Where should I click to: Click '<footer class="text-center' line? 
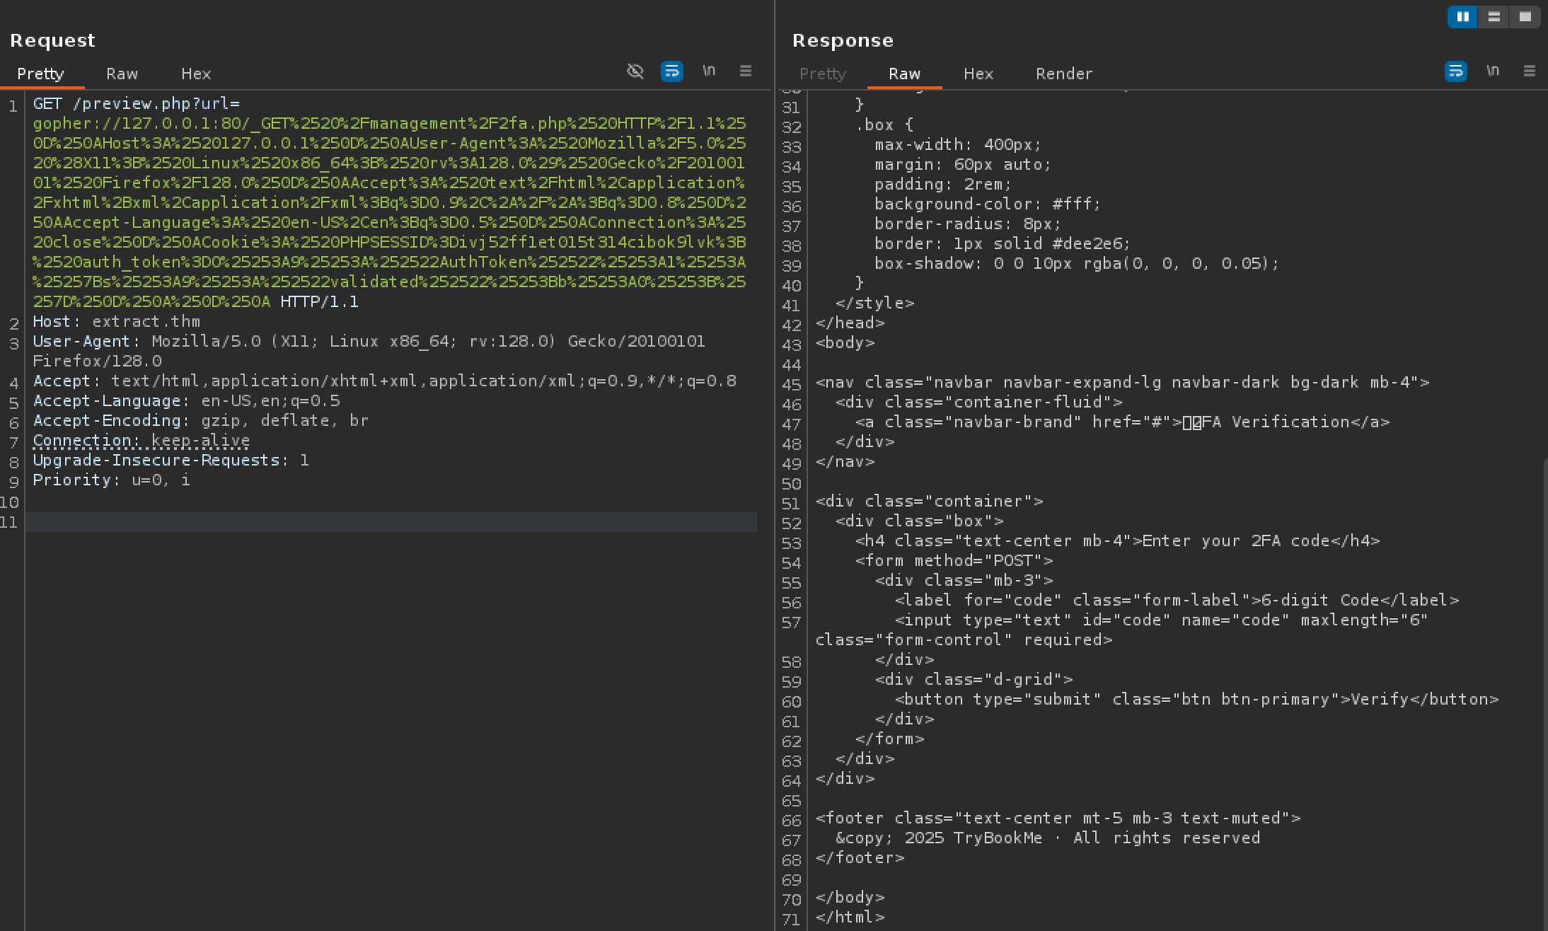click(x=1058, y=818)
